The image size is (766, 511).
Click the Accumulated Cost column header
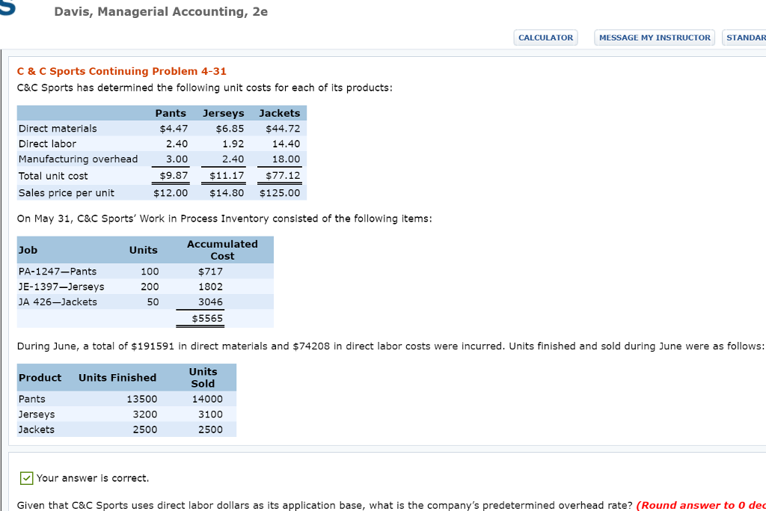[222, 250]
